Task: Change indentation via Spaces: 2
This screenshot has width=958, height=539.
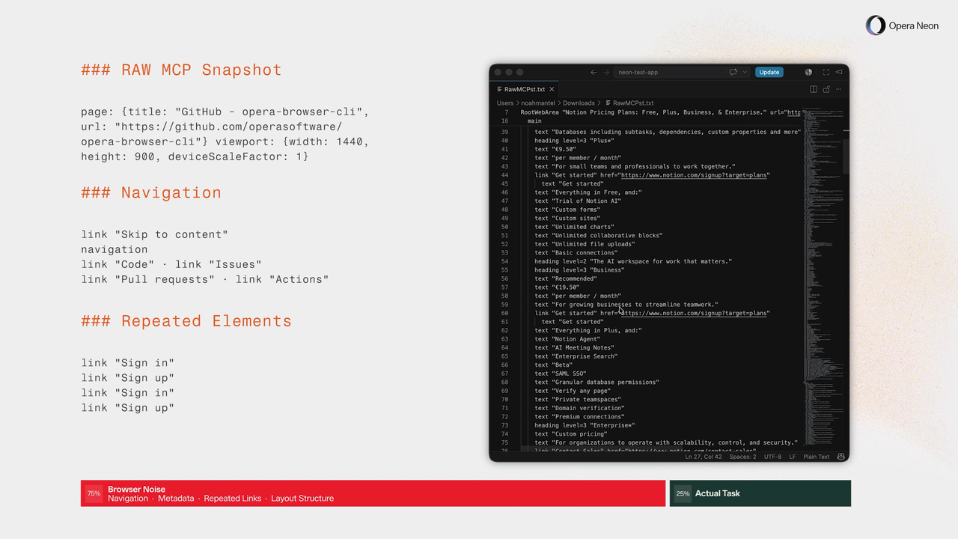Action: 742,457
